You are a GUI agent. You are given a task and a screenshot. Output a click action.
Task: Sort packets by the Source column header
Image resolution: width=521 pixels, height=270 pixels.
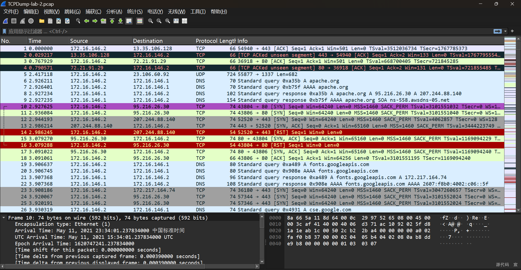click(100, 41)
